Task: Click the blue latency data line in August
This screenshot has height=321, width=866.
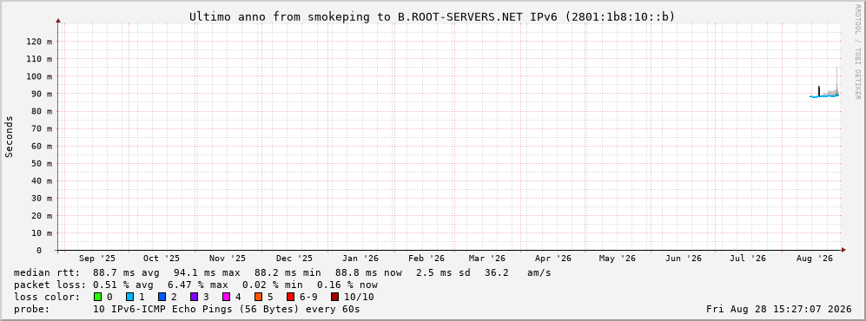Action: point(824,96)
